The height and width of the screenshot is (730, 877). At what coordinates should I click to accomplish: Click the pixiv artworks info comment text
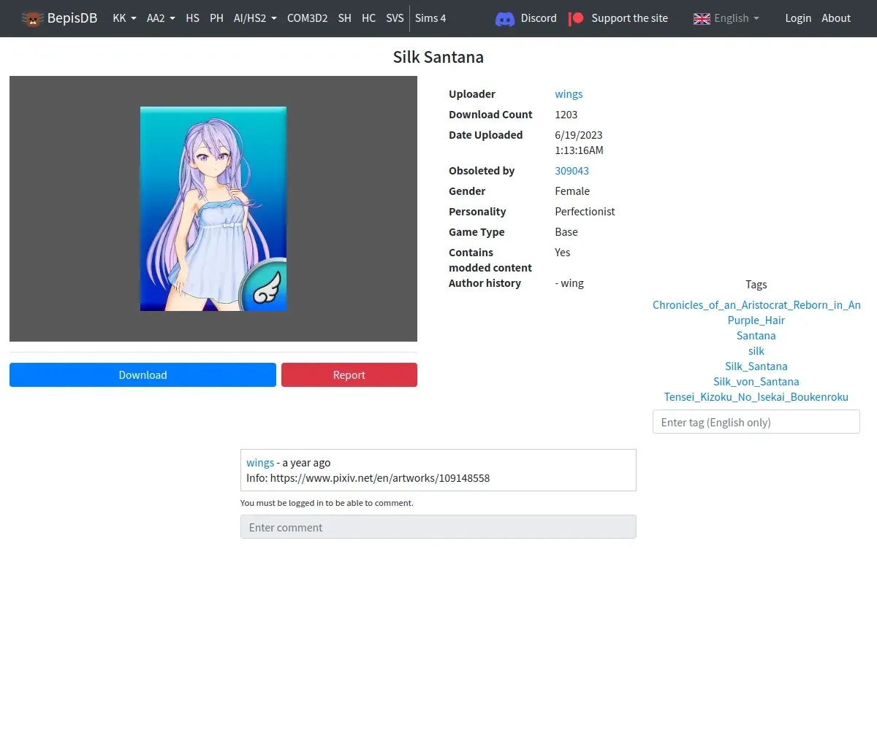pyautogui.click(x=368, y=479)
